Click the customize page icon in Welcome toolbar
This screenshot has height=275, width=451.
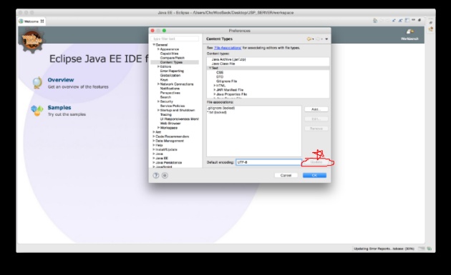tap(407, 21)
